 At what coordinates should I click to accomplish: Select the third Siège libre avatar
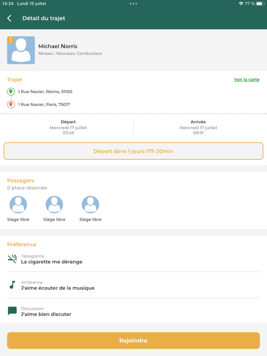[x=90, y=204]
